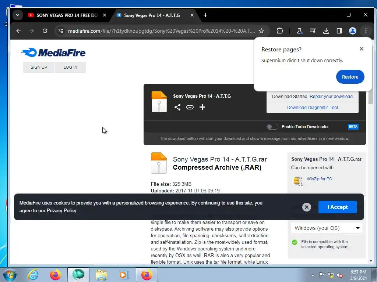Click the Restore button
Image resolution: width=377 pixels, height=282 pixels.
click(350, 77)
